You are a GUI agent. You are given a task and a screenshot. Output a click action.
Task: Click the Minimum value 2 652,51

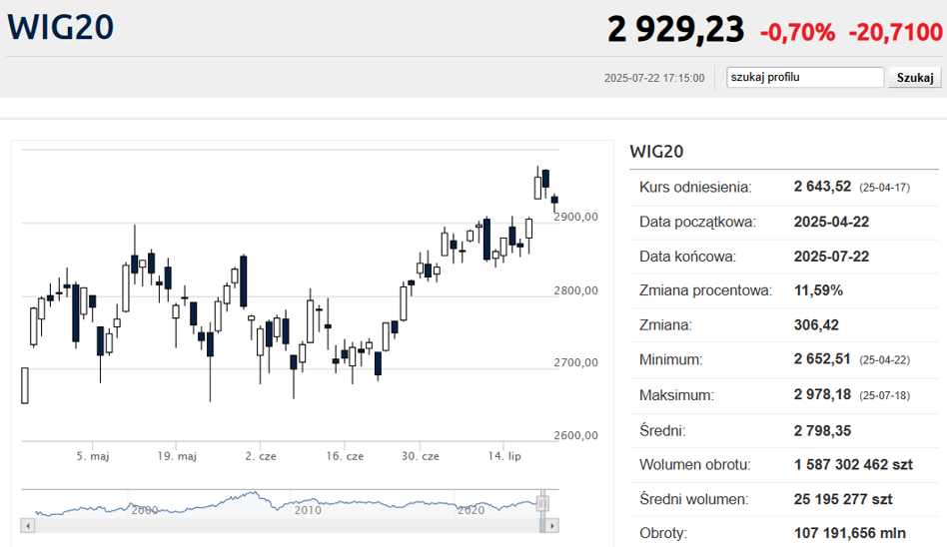coord(822,359)
